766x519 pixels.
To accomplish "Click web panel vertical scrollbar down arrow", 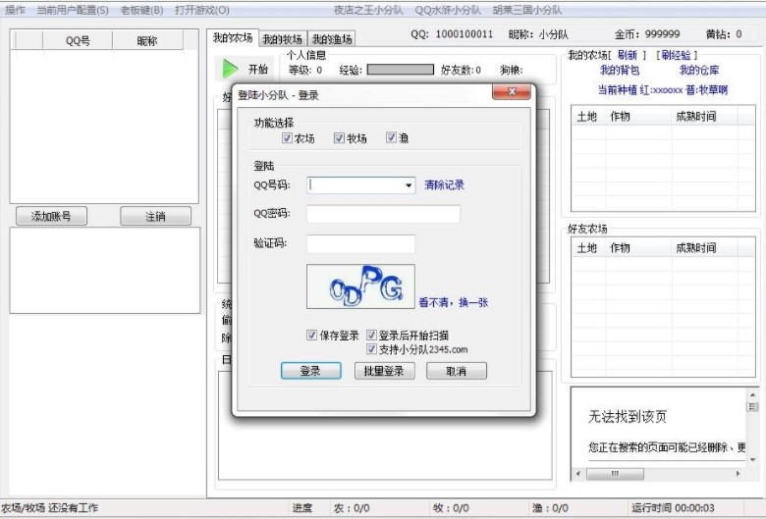I will (x=753, y=460).
